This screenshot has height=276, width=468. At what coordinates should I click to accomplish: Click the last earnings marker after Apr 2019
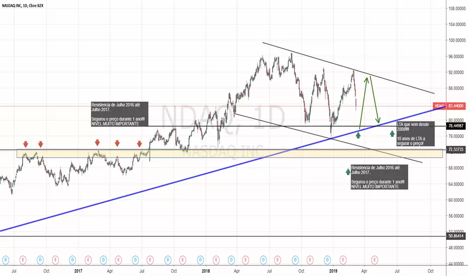pyautogui.click(x=375, y=260)
